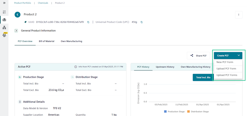This screenshot has width=247, height=116.
Task: Copy the UUID to clipboard
Action: point(88,22)
